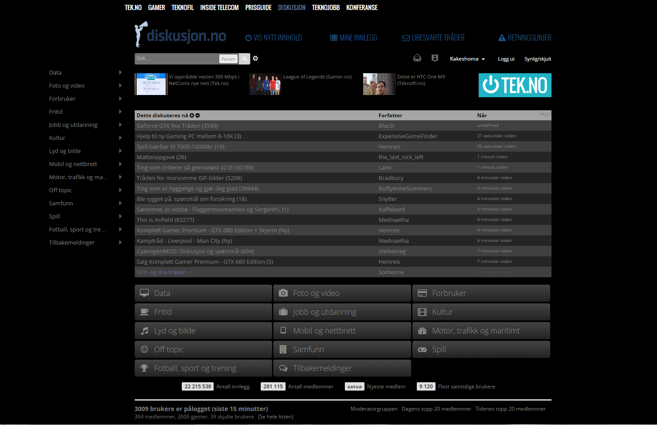Viewport: 657px width, 425px height.
Task: Click the camera icon next to Foto og video
Action: (x=283, y=292)
